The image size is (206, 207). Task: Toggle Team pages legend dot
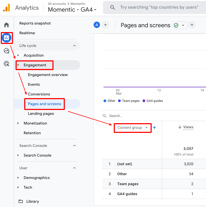119,101
